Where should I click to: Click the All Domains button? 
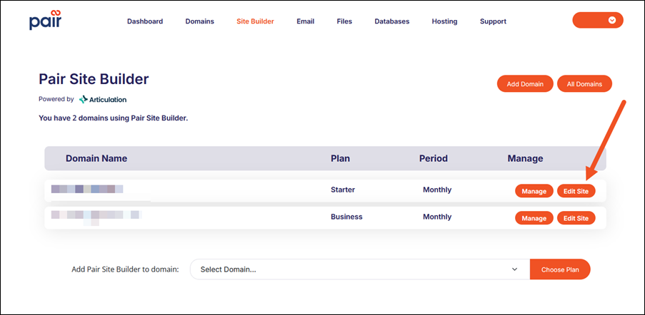(x=584, y=83)
